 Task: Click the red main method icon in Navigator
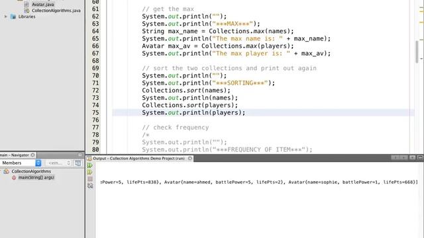coord(14,178)
